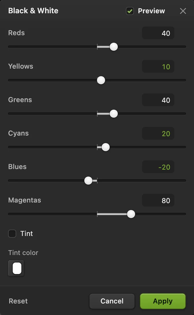Click the Reds slider handle
Image resolution: width=194 pixels, height=315 pixels.
point(113,47)
